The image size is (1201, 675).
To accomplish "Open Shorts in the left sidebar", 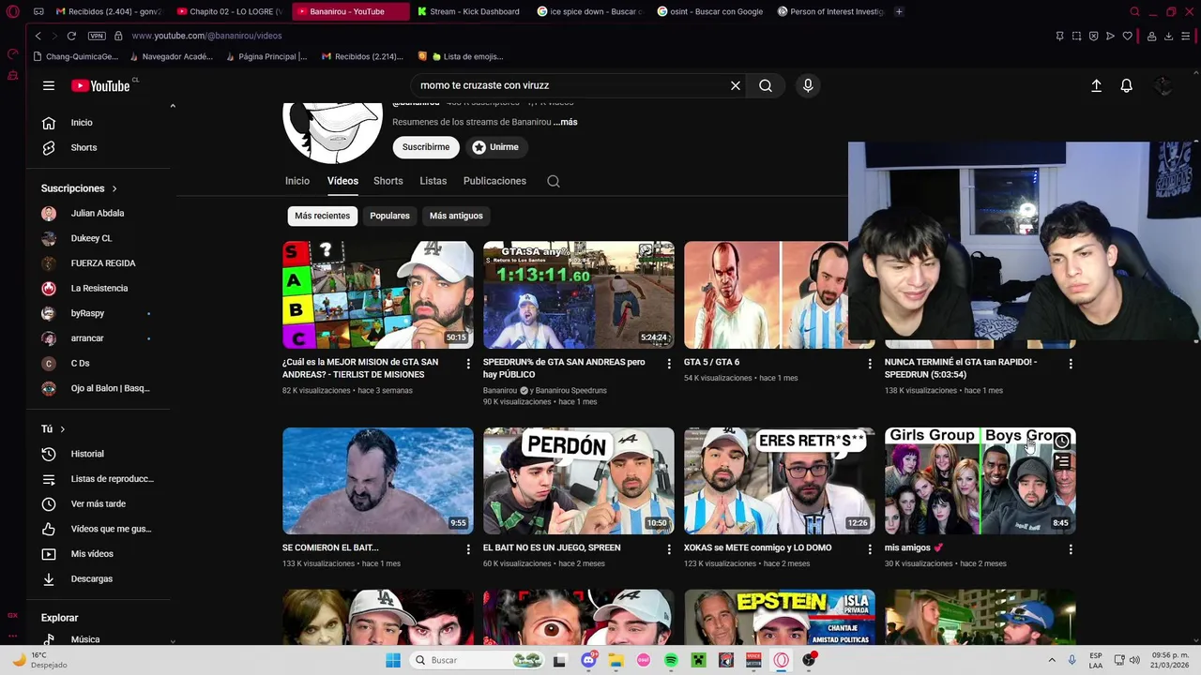I will coord(84,147).
